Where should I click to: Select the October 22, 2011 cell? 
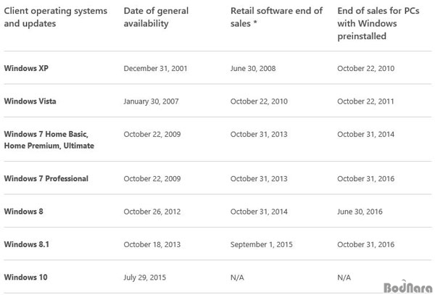coord(365,101)
